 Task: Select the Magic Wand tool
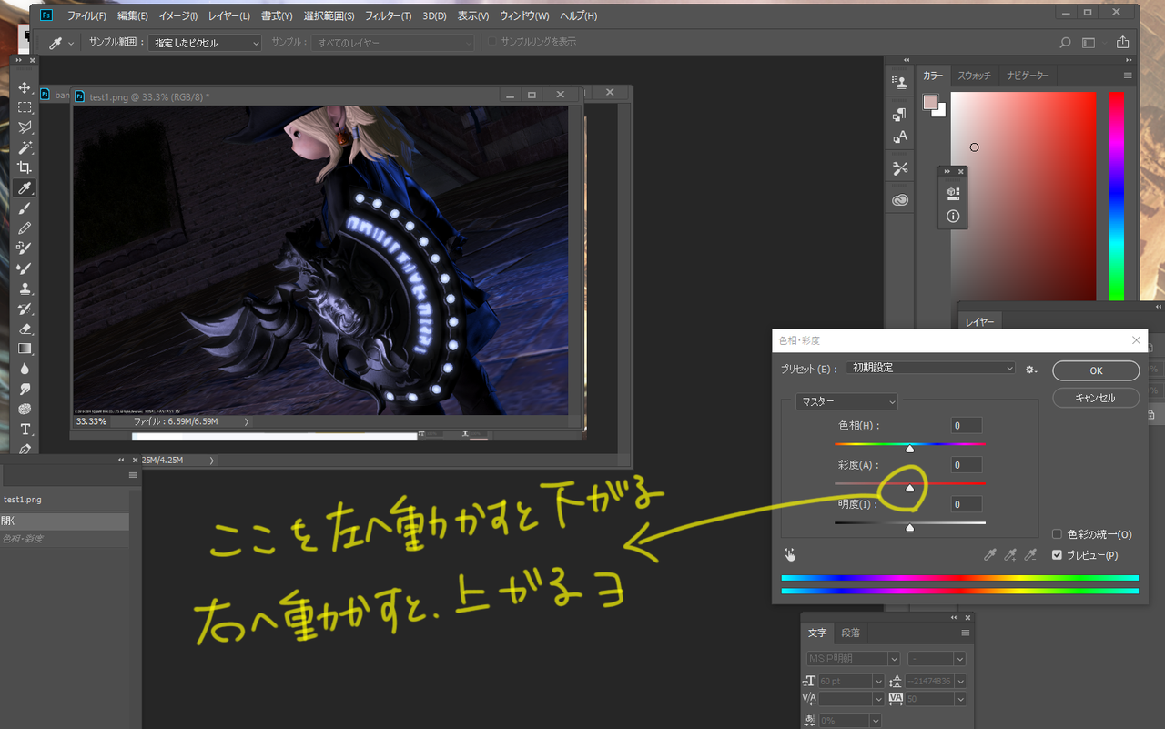[x=25, y=147]
